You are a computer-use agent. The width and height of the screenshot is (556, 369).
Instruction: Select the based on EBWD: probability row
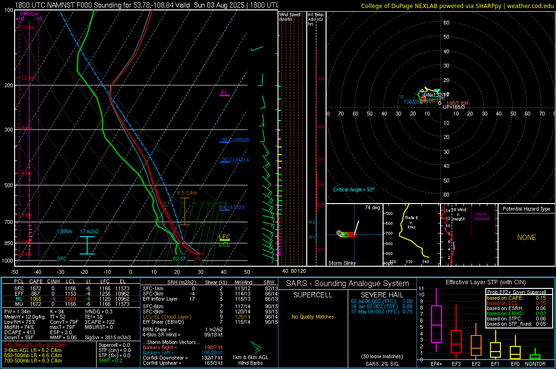click(x=516, y=314)
